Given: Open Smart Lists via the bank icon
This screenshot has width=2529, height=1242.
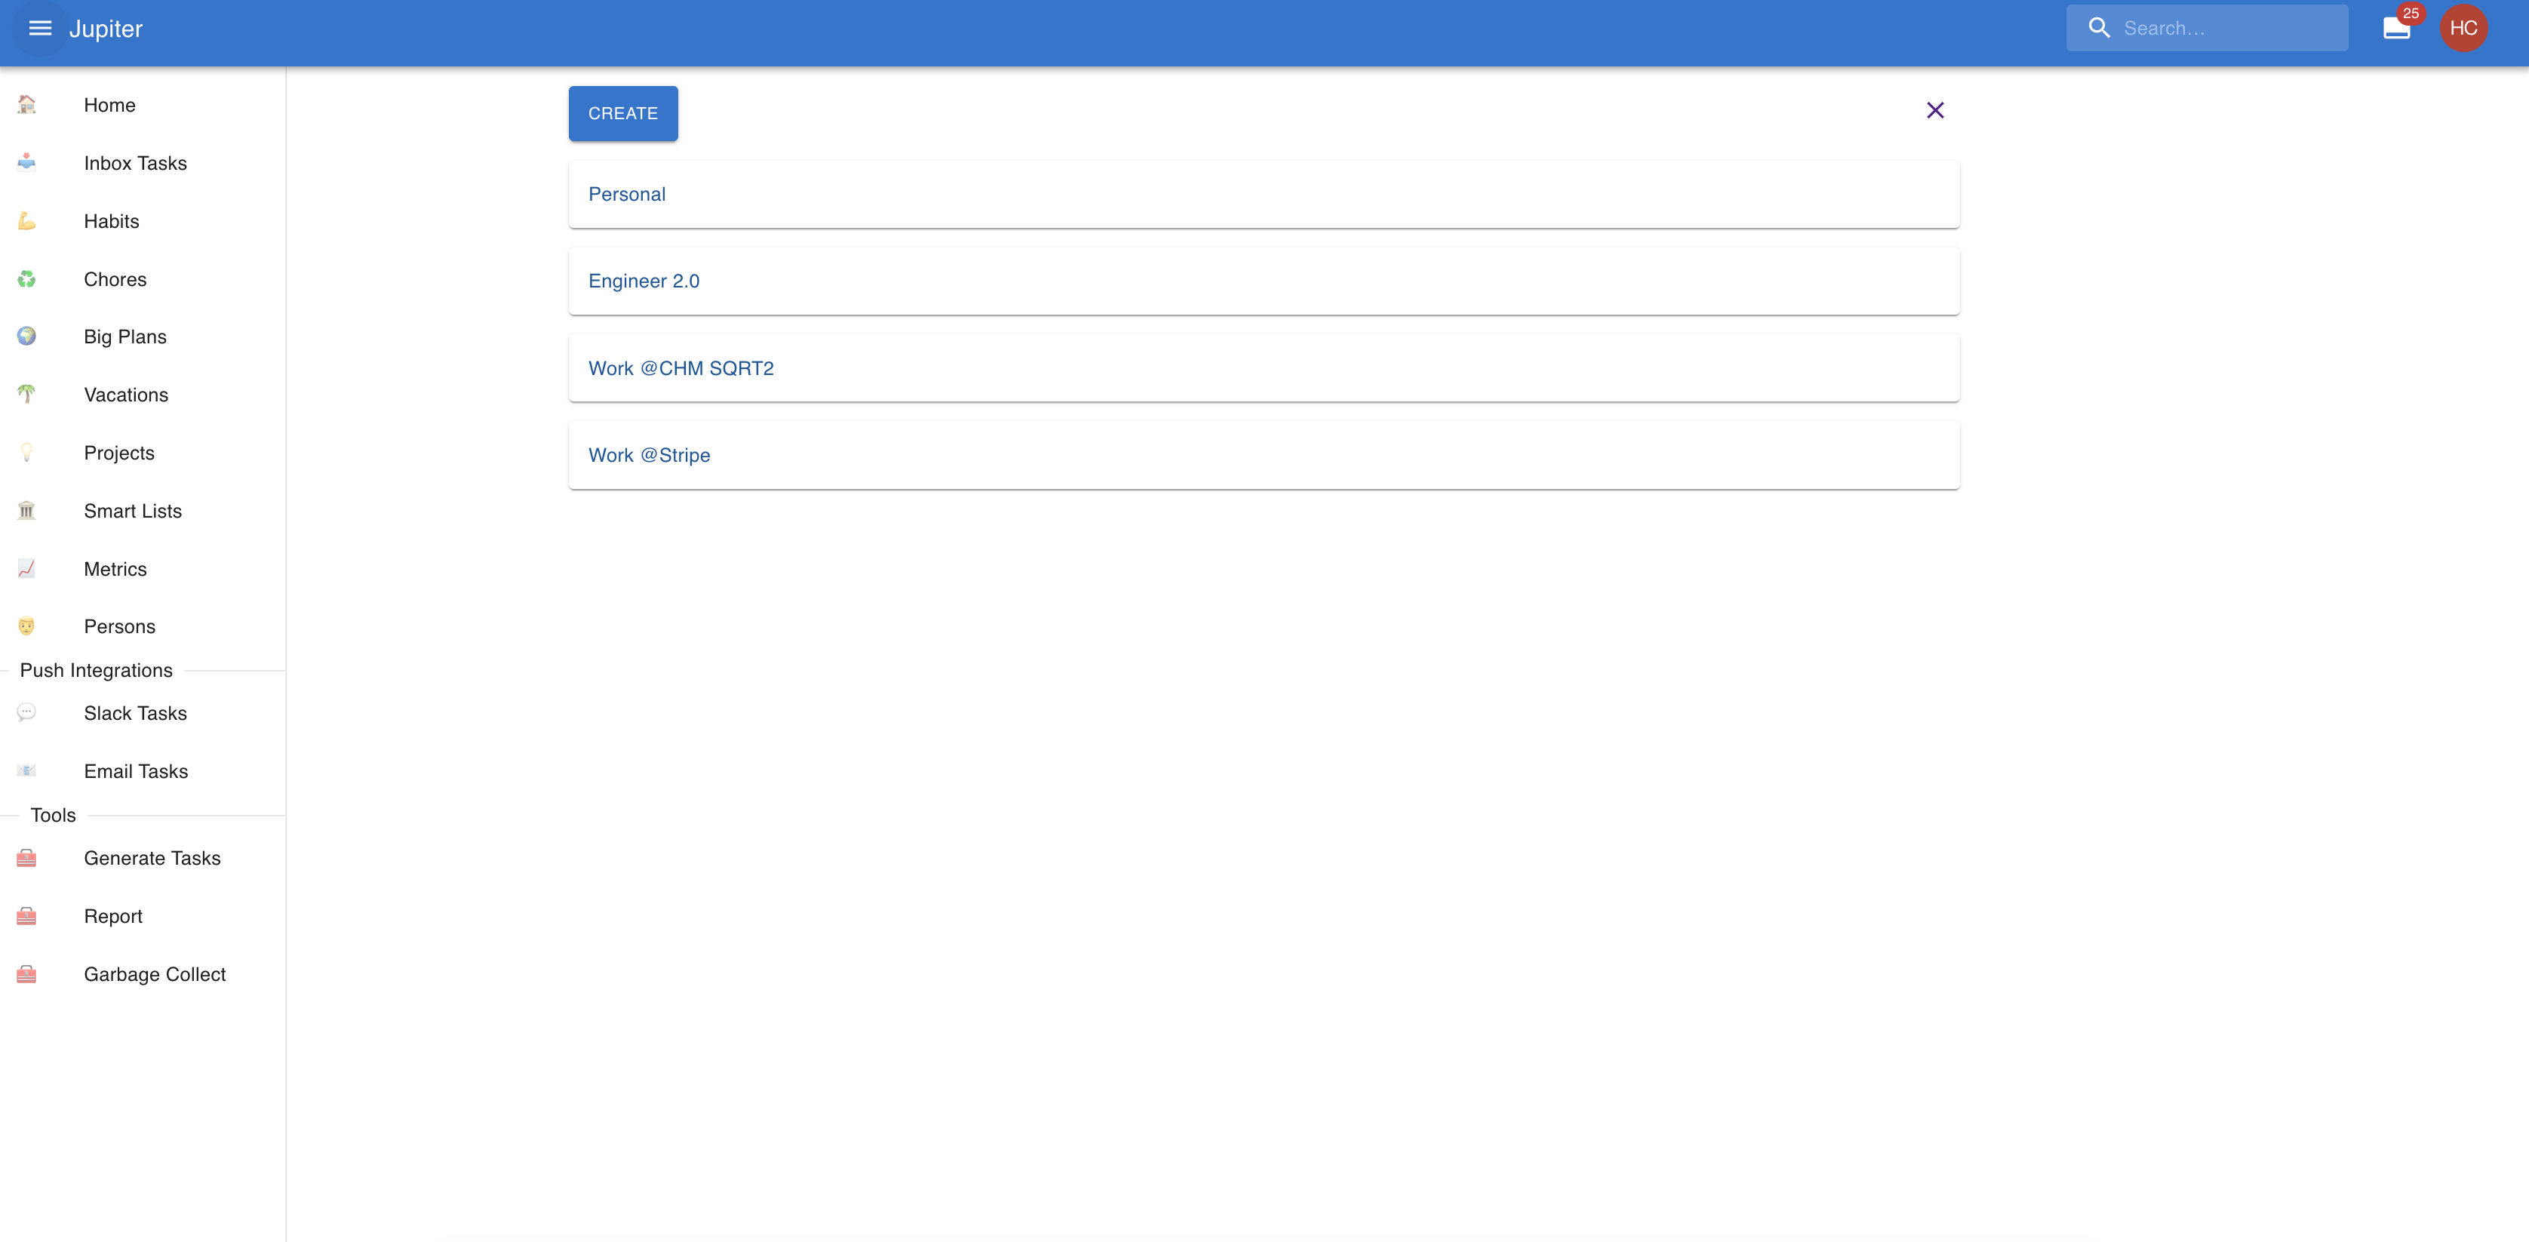Looking at the screenshot, I should [26, 509].
